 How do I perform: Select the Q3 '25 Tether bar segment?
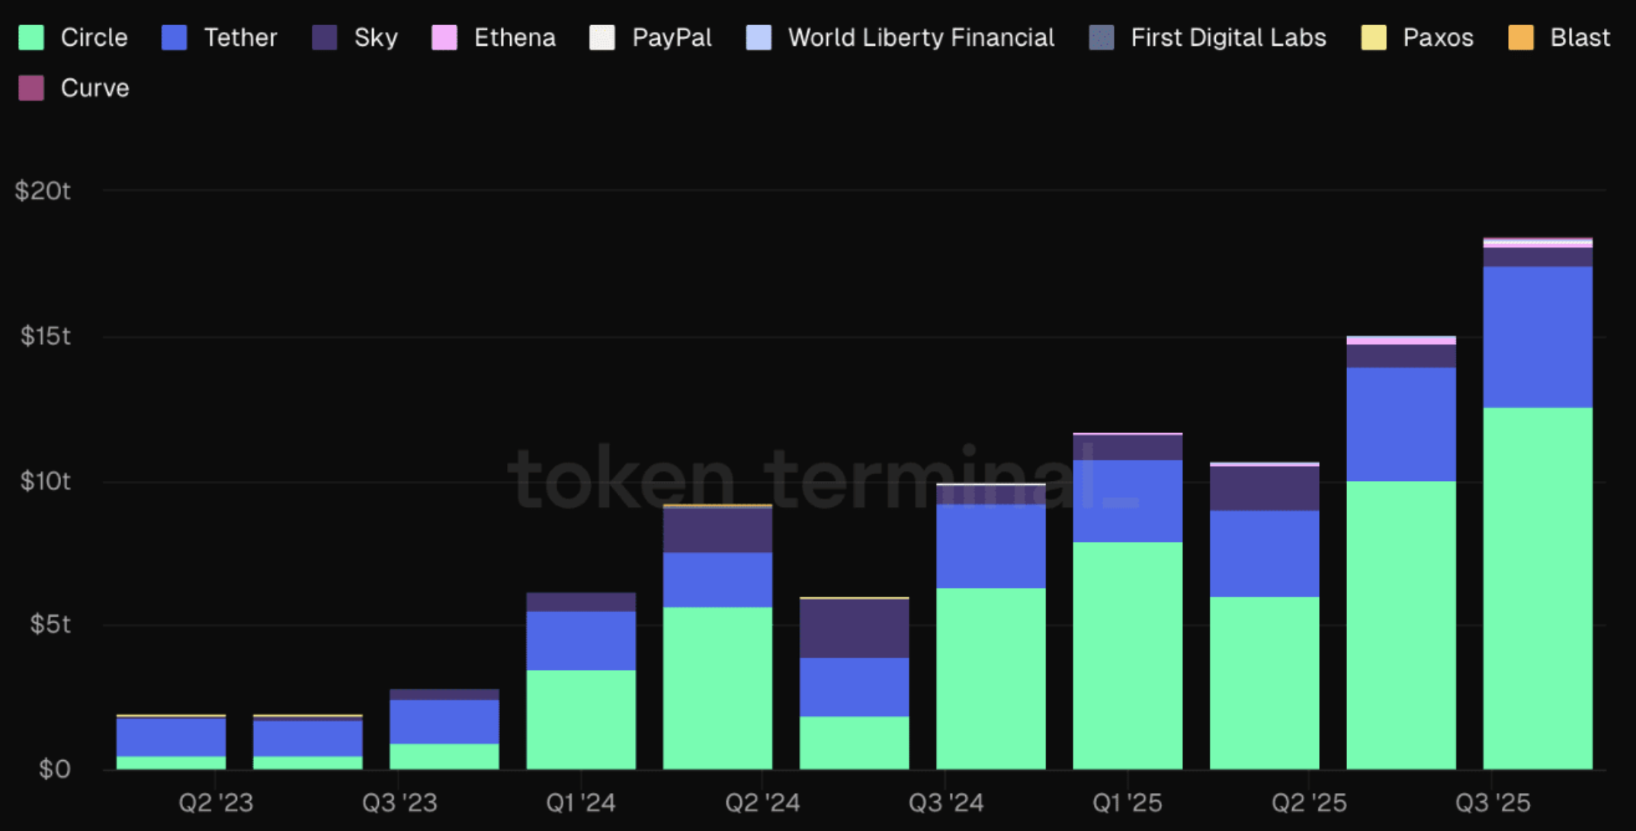(1538, 336)
